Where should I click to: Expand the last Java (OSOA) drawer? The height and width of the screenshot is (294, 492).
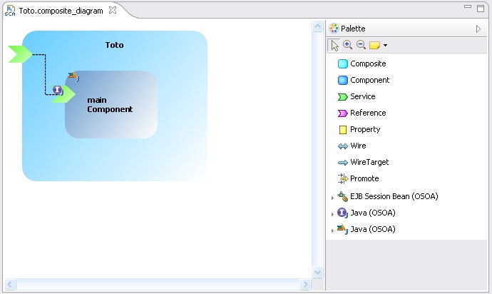[332, 230]
